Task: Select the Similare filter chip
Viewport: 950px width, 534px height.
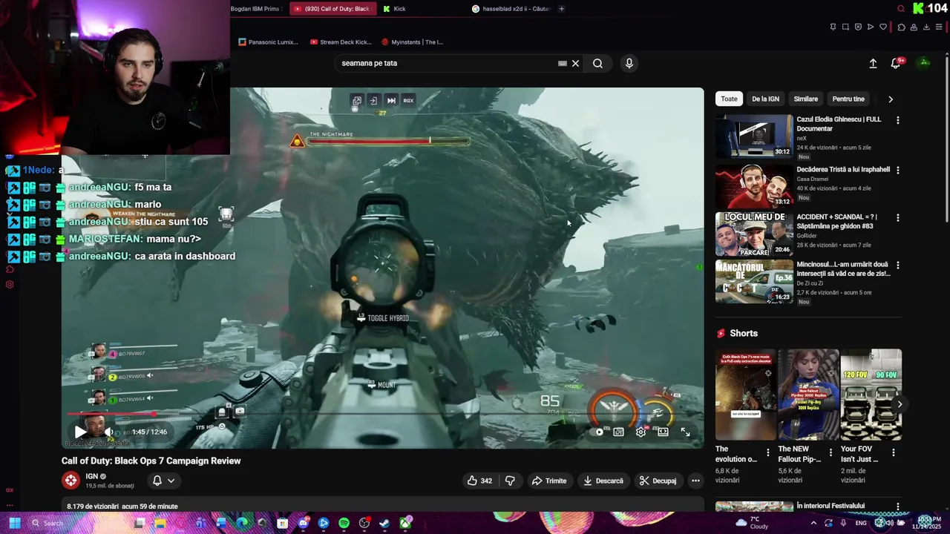Action: pyautogui.click(x=805, y=99)
